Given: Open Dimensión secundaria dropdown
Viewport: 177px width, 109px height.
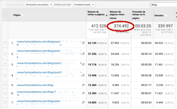Looking at the screenshot, I should coord(39,5).
